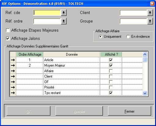The image size is (156, 126).
Task: Tick the Affiché checkbox for Affaire
Action: click(111, 71)
